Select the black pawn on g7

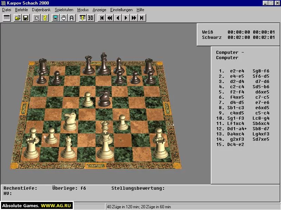[x=135, y=78]
